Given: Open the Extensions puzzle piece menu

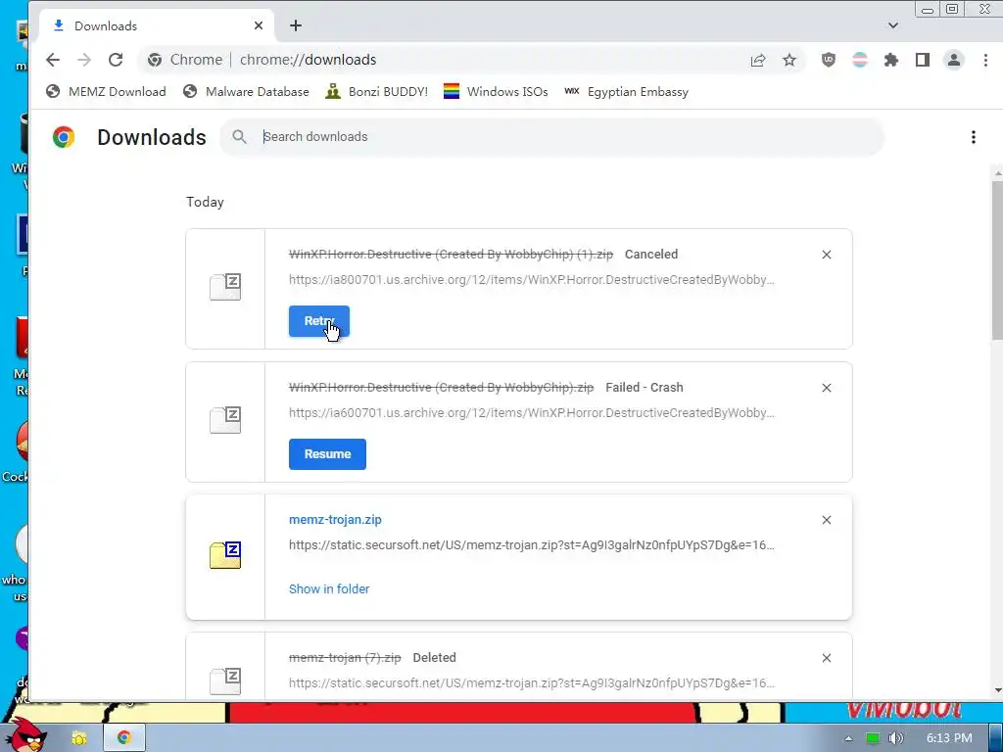Looking at the screenshot, I should pyautogui.click(x=891, y=60).
